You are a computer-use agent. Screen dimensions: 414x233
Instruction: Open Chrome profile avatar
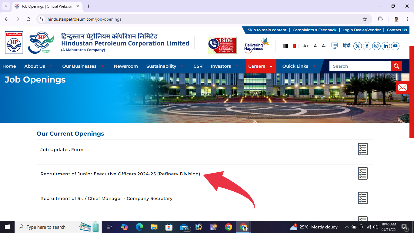(x=396, y=19)
